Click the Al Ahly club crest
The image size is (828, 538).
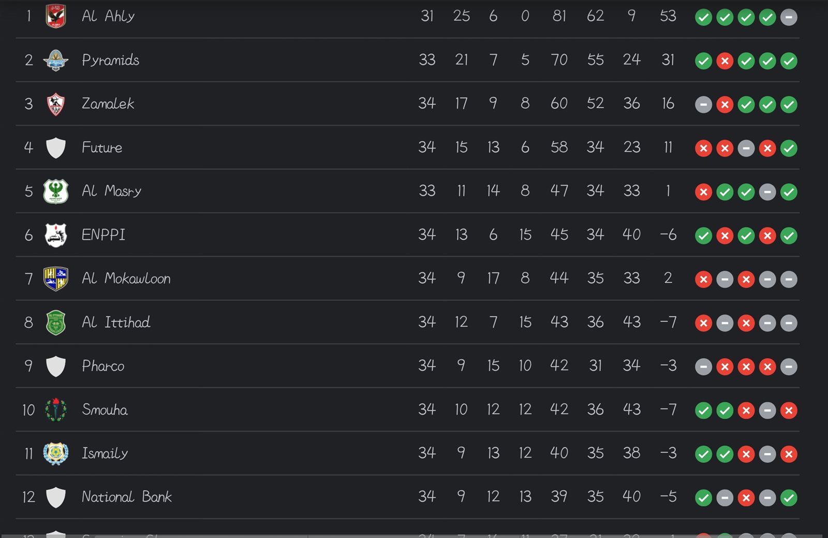coord(55,16)
